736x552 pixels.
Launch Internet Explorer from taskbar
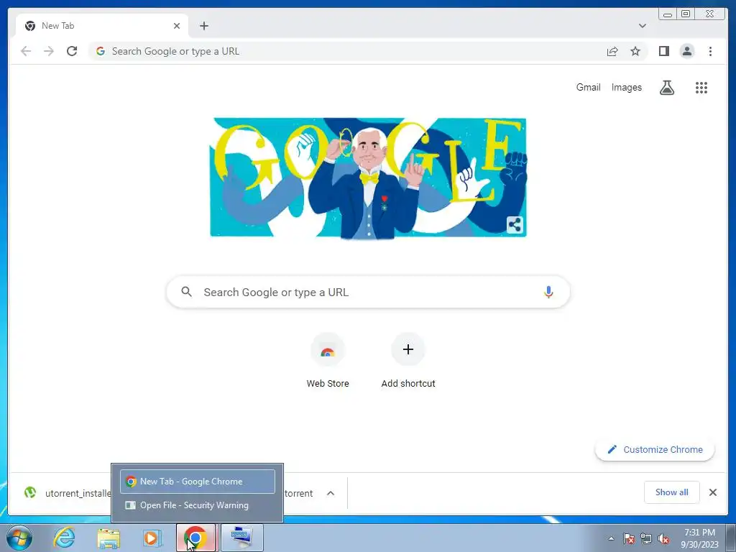tap(64, 538)
